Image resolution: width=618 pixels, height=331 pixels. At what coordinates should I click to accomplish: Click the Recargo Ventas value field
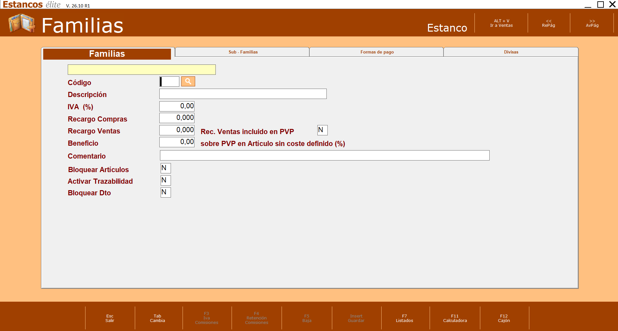177,130
